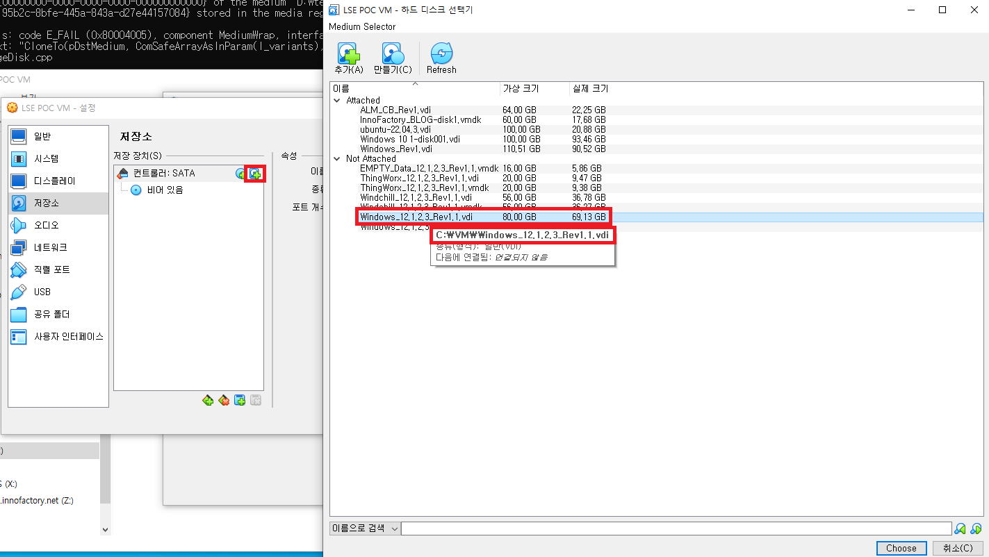Click the 93,46 GB actual size cell
Viewport: 989px width, 557px height.
click(x=589, y=139)
